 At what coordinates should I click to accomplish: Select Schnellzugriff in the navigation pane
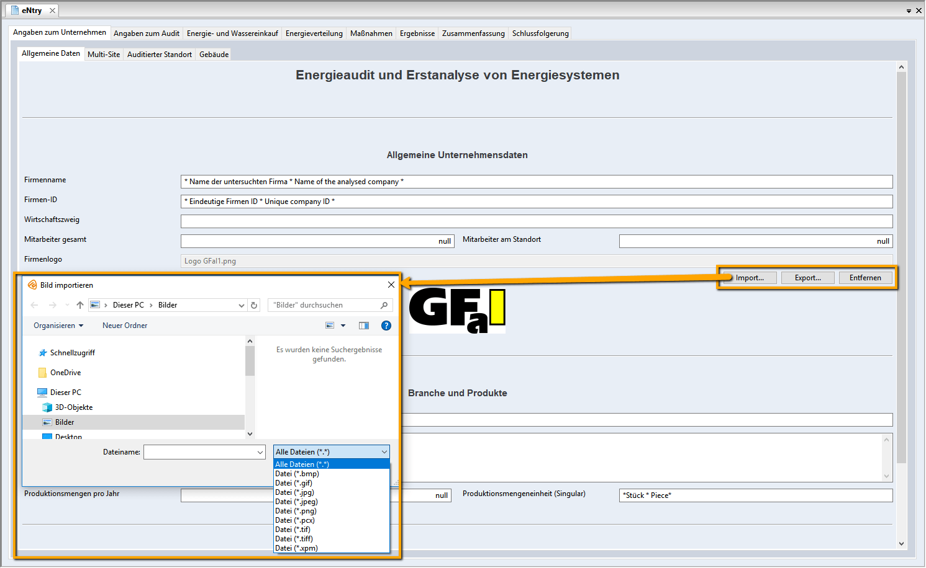(72, 353)
